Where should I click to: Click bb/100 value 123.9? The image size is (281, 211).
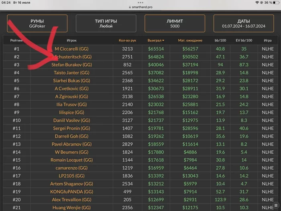coord(220,199)
